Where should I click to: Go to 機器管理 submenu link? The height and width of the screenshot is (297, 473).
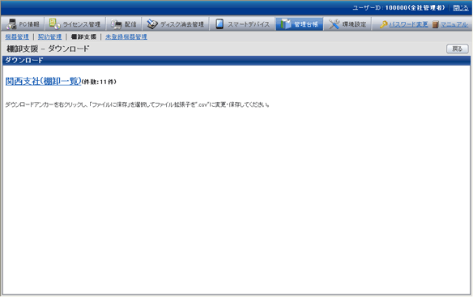pyautogui.click(x=17, y=36)
